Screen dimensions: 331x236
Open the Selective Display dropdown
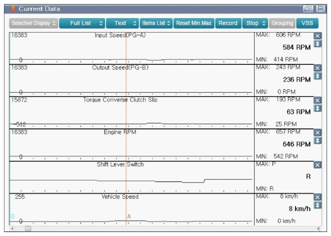(33, 23)
